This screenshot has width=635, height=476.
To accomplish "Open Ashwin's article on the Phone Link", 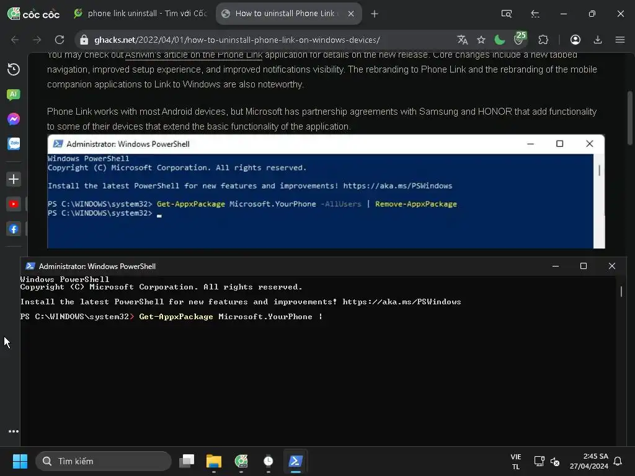I will [x=193, y=55].
